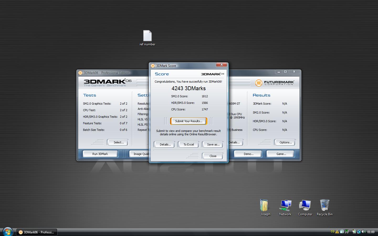Click the 3DMark Score dialog title icon

(x=153, y=66)
